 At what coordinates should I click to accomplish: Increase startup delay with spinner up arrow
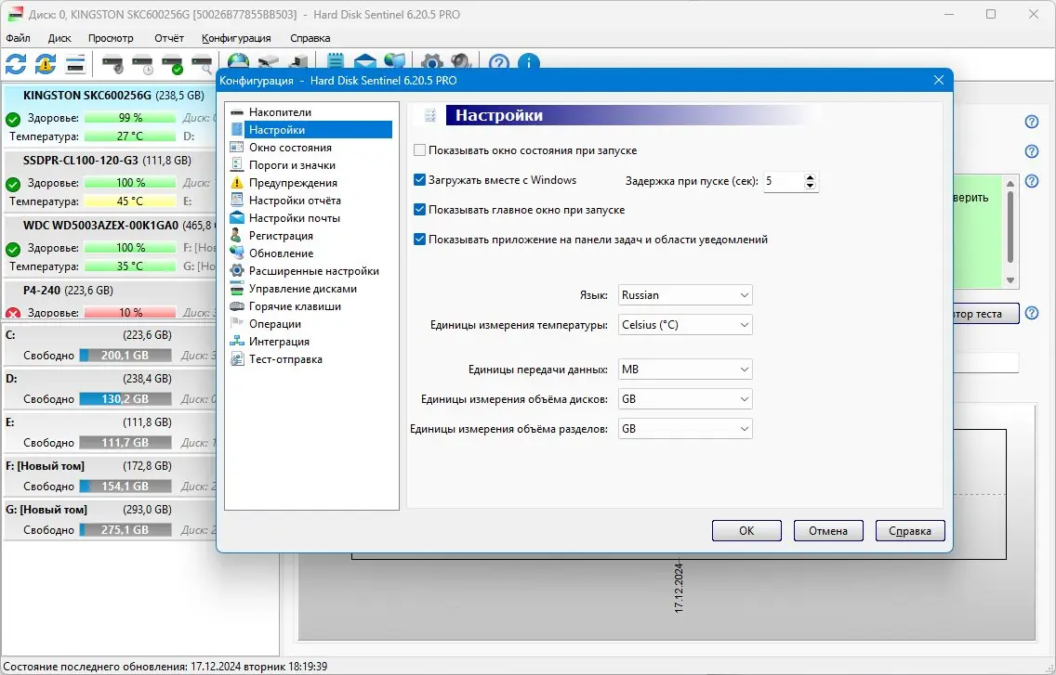pos(811,177)
